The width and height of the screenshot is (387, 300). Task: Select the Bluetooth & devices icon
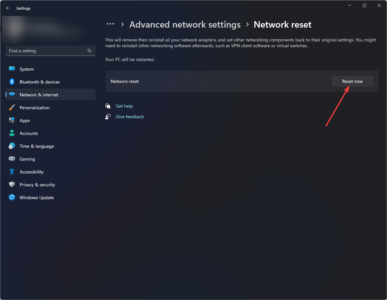(x=12, y=82)
